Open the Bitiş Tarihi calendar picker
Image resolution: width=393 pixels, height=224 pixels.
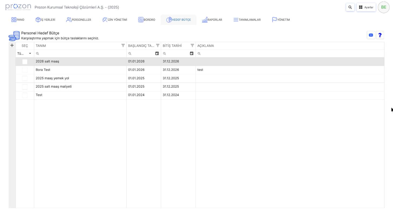191,54
